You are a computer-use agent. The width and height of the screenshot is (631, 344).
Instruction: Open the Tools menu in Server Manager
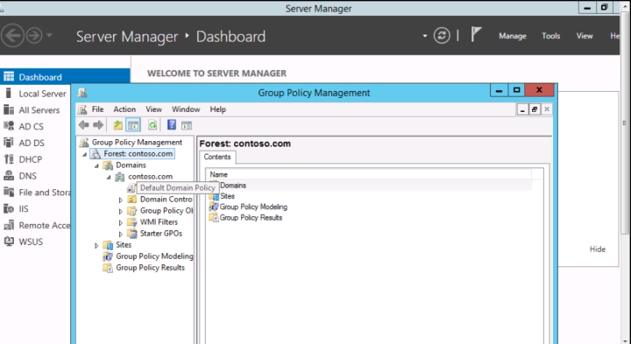click(550, 36)
